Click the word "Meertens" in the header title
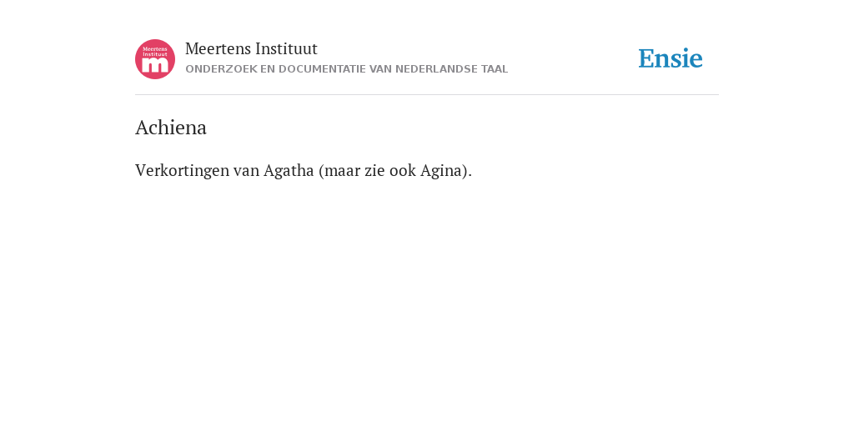 point(218,48)
